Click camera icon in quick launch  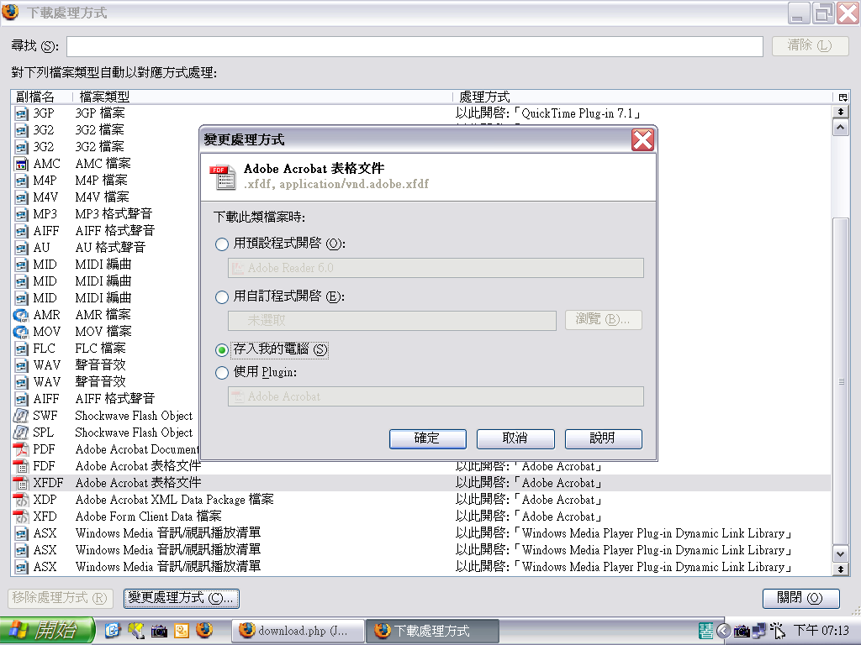[159, 632]
